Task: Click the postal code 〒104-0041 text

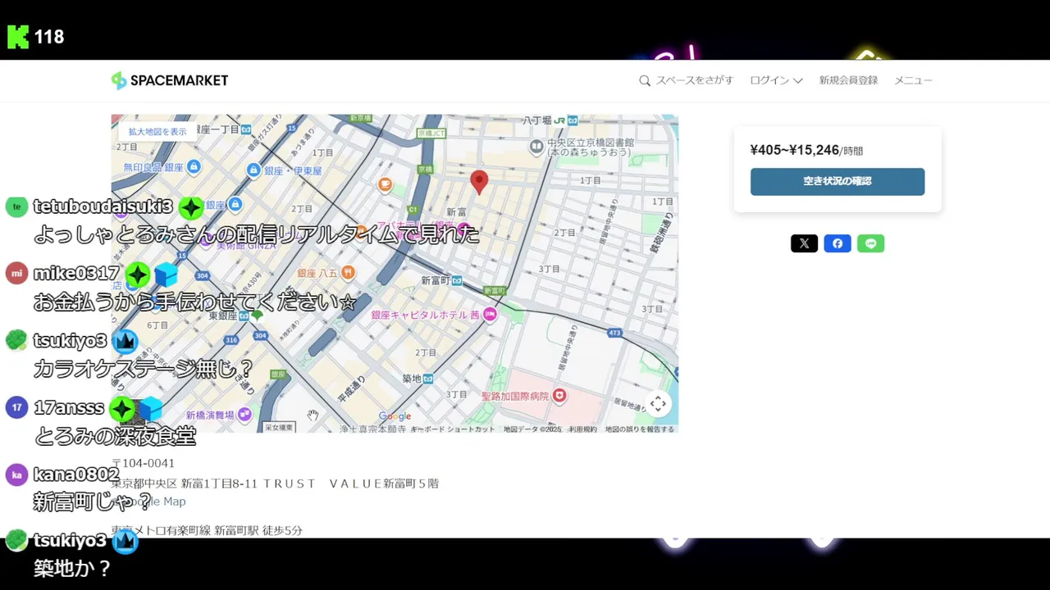Action: pyautogui.click(x=144, y=463)
